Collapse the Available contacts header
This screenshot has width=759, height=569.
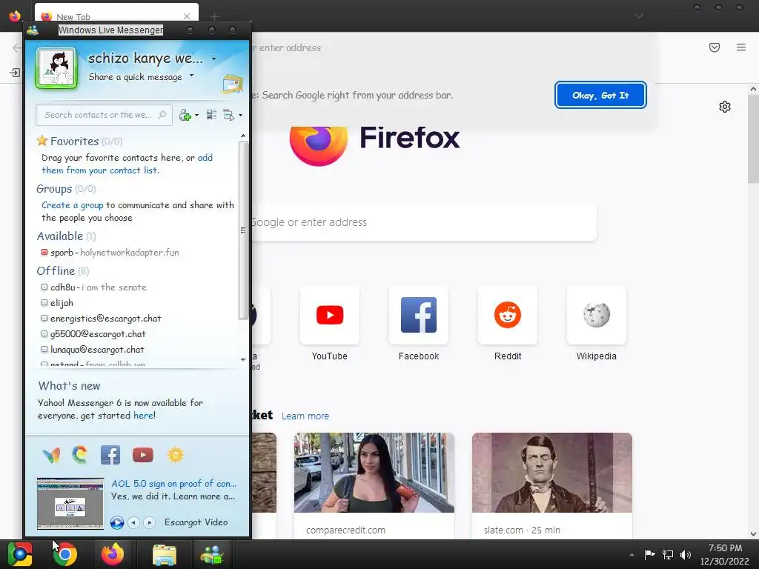pos(66,236)
